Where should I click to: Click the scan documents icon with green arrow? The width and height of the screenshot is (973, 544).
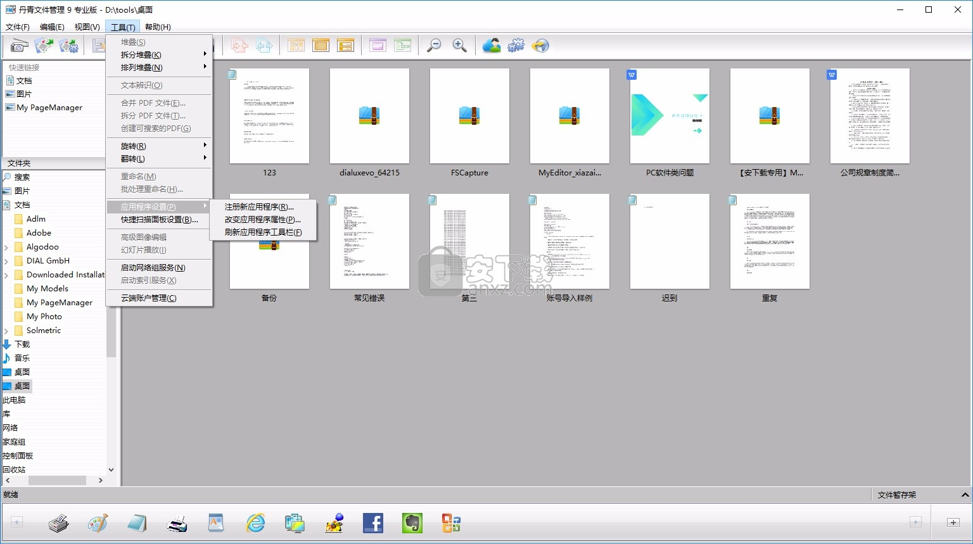click(44, 46)
